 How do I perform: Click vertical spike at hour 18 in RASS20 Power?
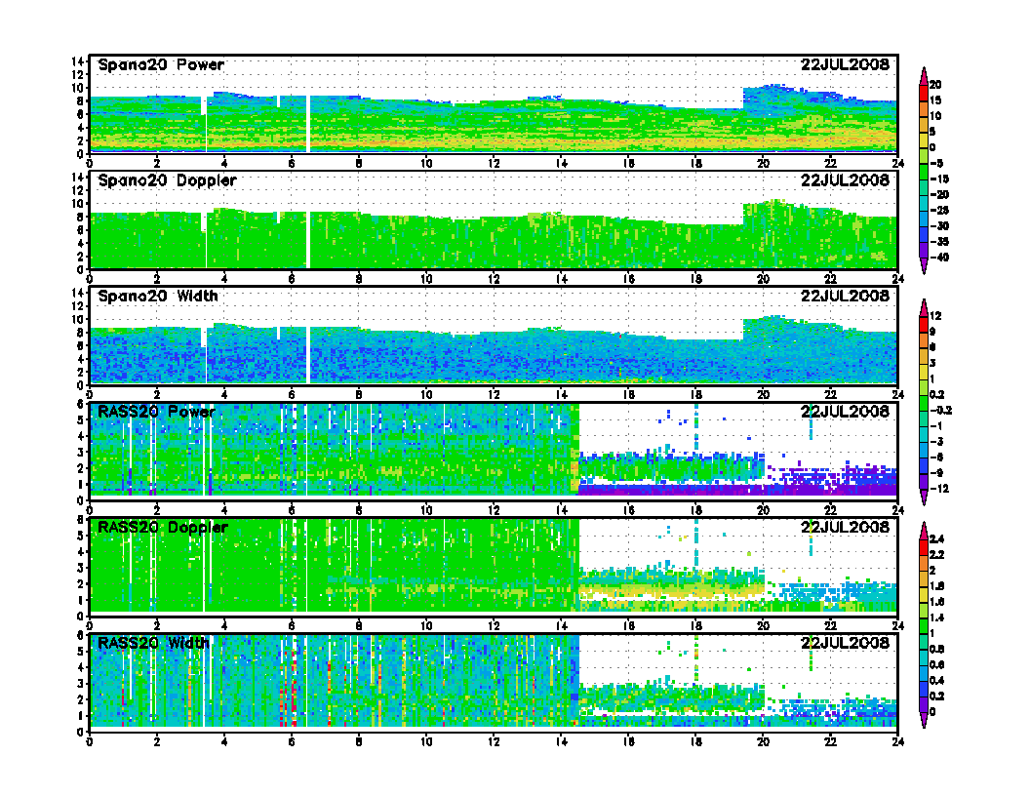tap(696, 427)
